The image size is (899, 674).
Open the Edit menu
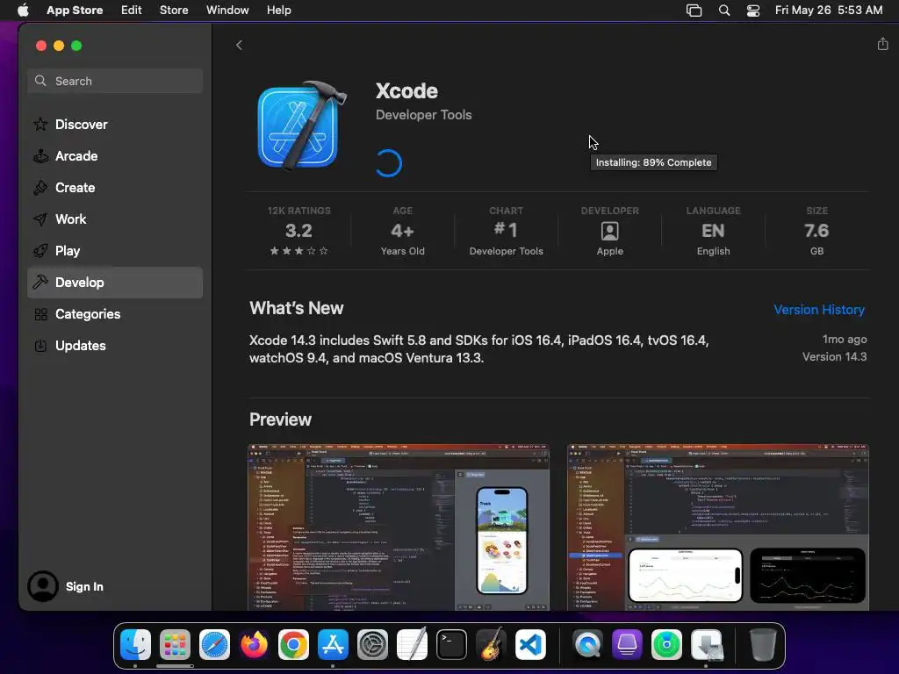[x=132, y=11]
